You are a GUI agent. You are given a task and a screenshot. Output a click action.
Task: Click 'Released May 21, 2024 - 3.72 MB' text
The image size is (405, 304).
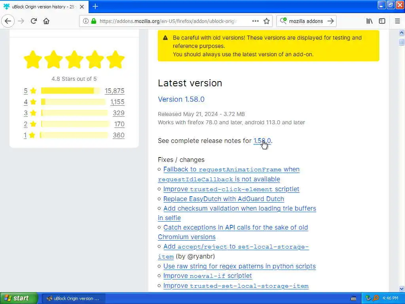tap(201, 114)
